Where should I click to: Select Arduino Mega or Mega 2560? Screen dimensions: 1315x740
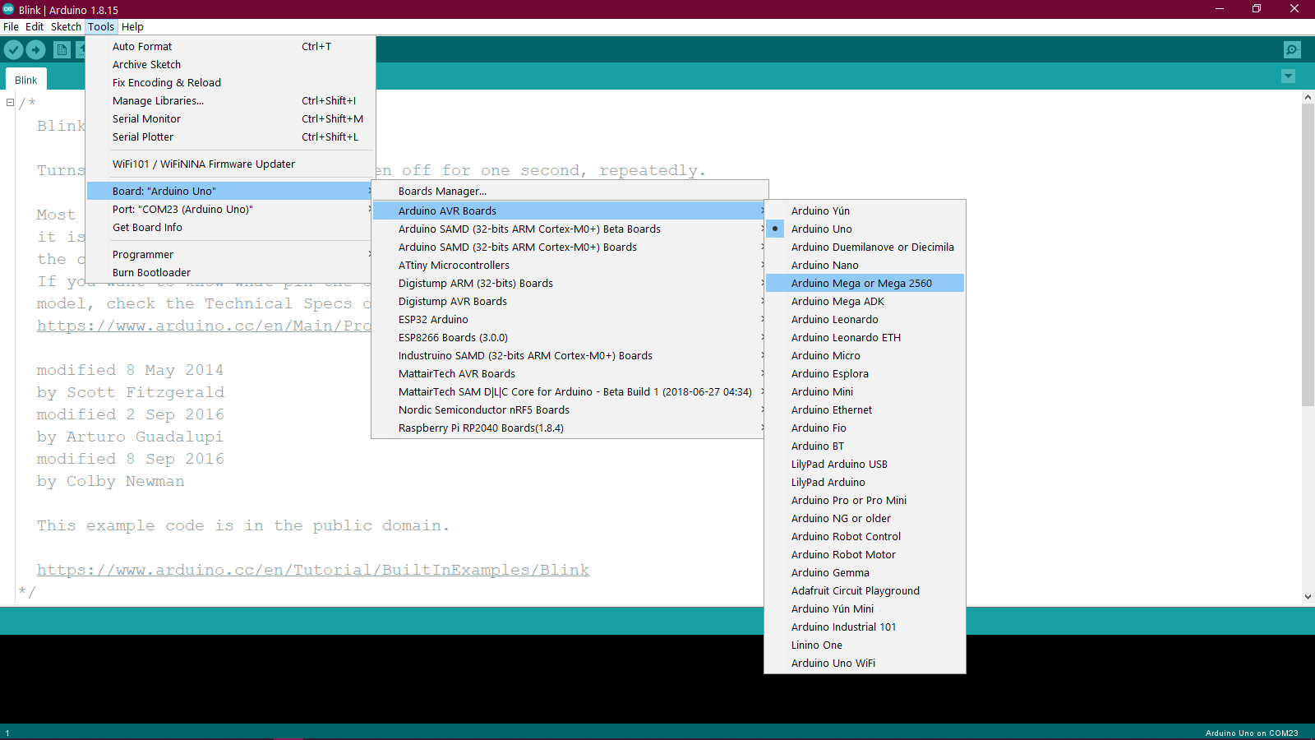[865, 283]
